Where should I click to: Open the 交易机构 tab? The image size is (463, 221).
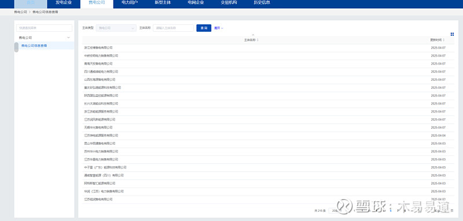(229, 3)
